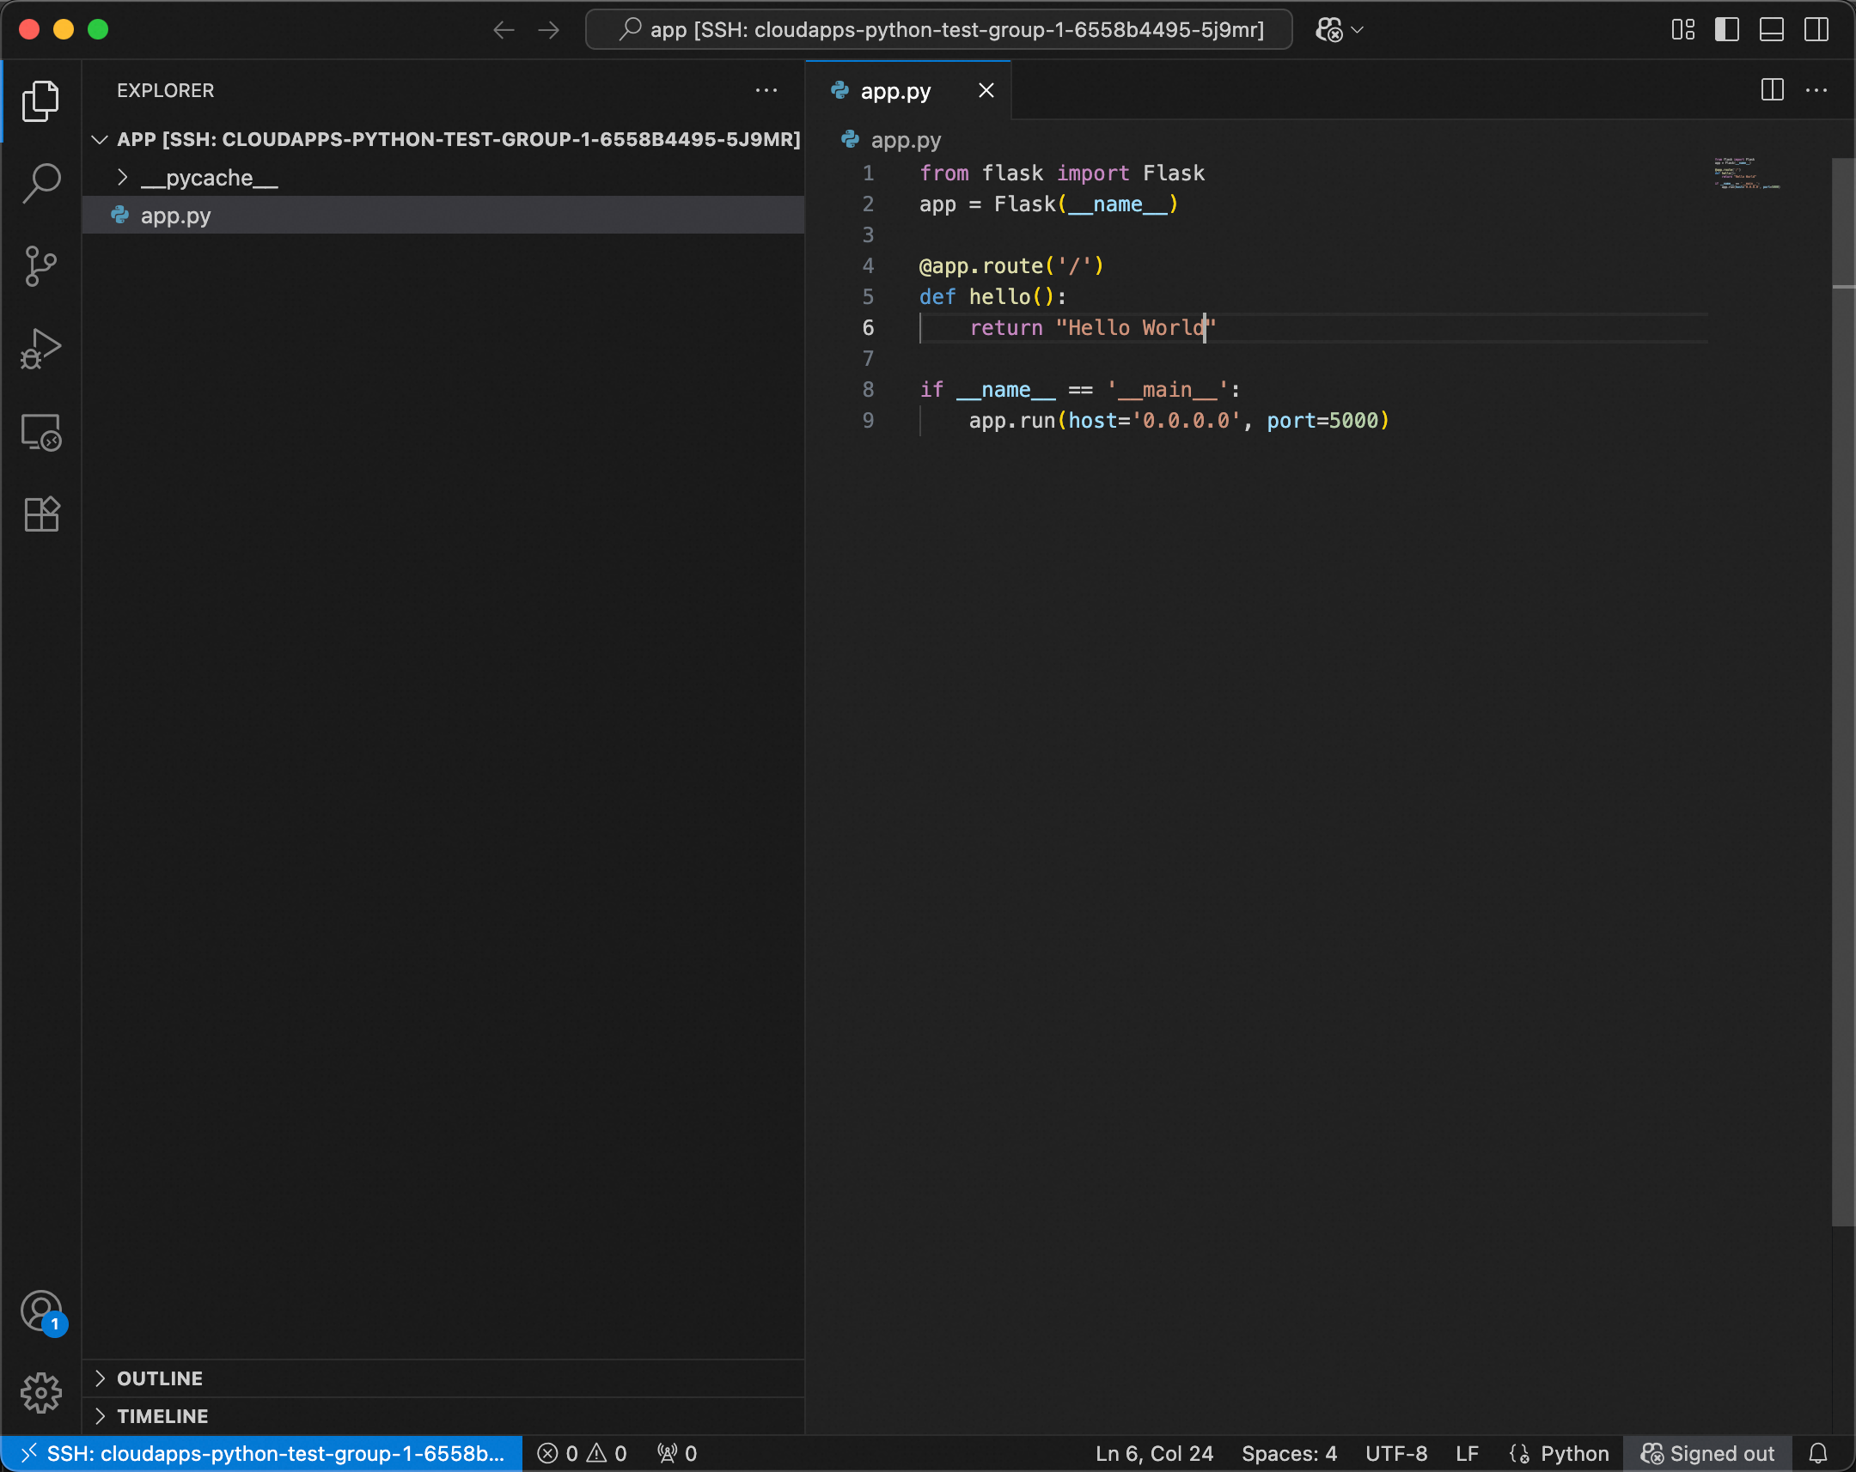Open the Manage gear icon
1856x1472 pixels.
tap(40, 1393)
